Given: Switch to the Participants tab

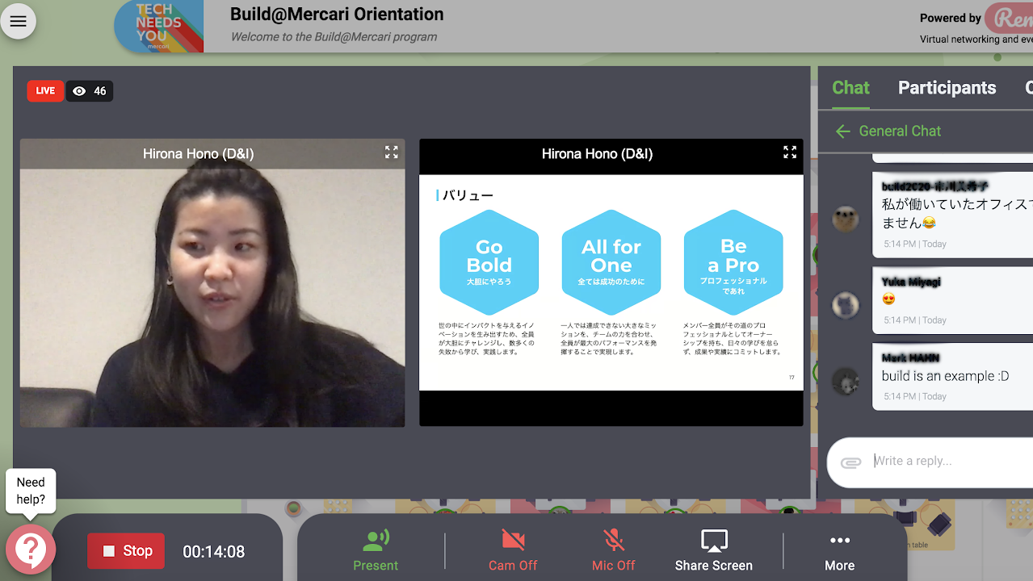Looking at the screenshot, I should 947,88.
